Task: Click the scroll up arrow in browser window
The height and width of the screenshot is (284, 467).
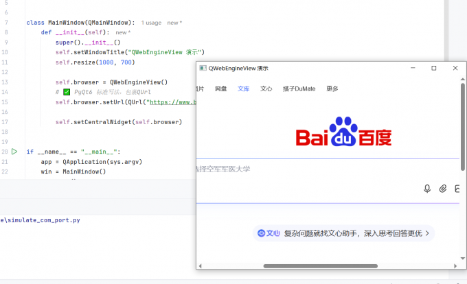Action: [x=462, y=79]
